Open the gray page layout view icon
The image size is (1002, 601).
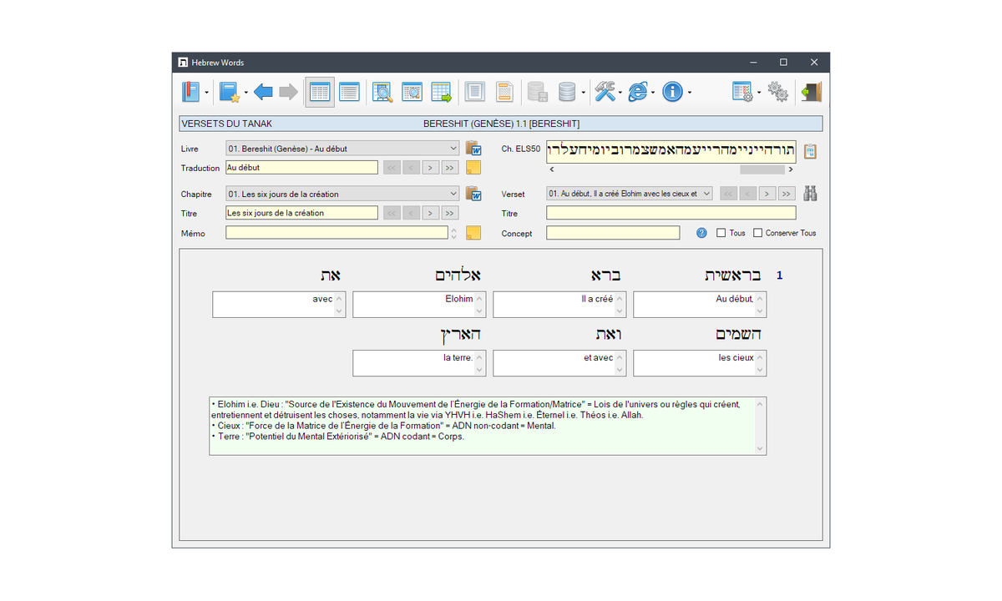[475, 92]
